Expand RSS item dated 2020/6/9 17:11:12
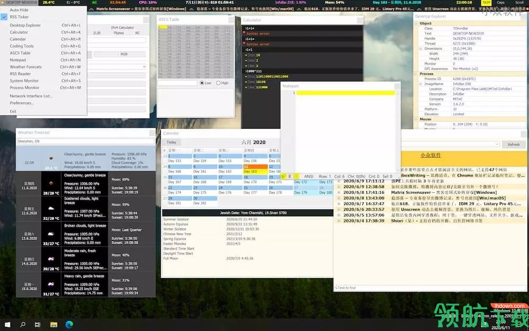 [x=339, y=181]
